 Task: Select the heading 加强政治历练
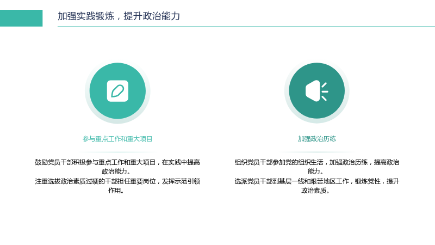(317, 139)
